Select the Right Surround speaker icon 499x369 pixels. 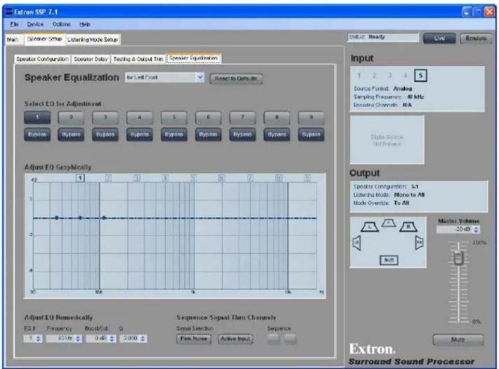419,243
